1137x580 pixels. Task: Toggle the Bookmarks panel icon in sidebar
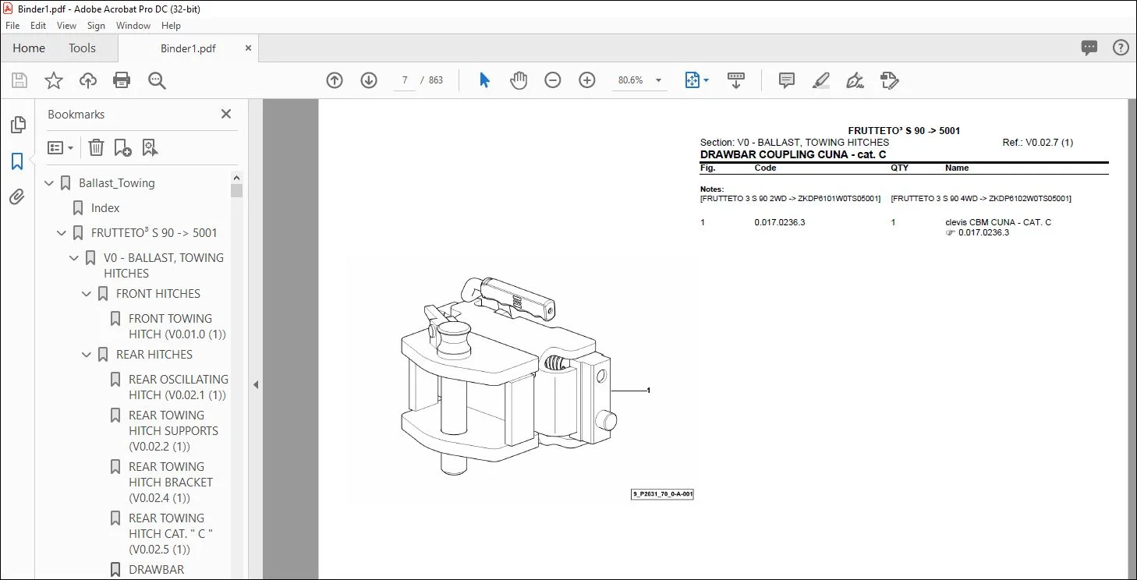click(x=17, y=161)
